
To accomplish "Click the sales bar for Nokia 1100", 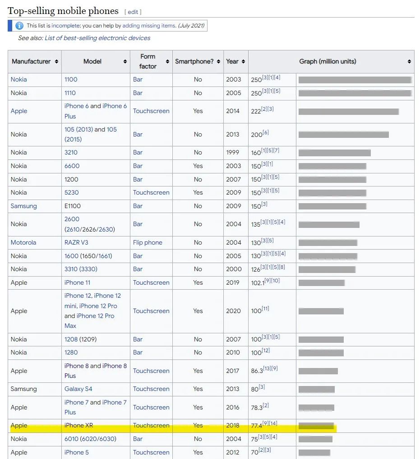I will coord(355,80).
